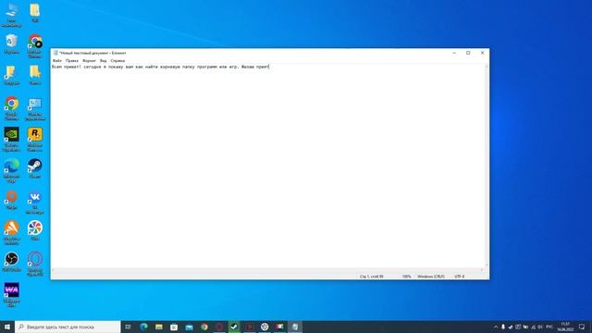This screenshot has width=592, height=333.
Task: Maximize the Notepad window
Action: [468, 53]
